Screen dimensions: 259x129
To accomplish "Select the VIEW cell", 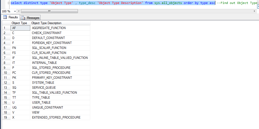I will pos(60,113).
